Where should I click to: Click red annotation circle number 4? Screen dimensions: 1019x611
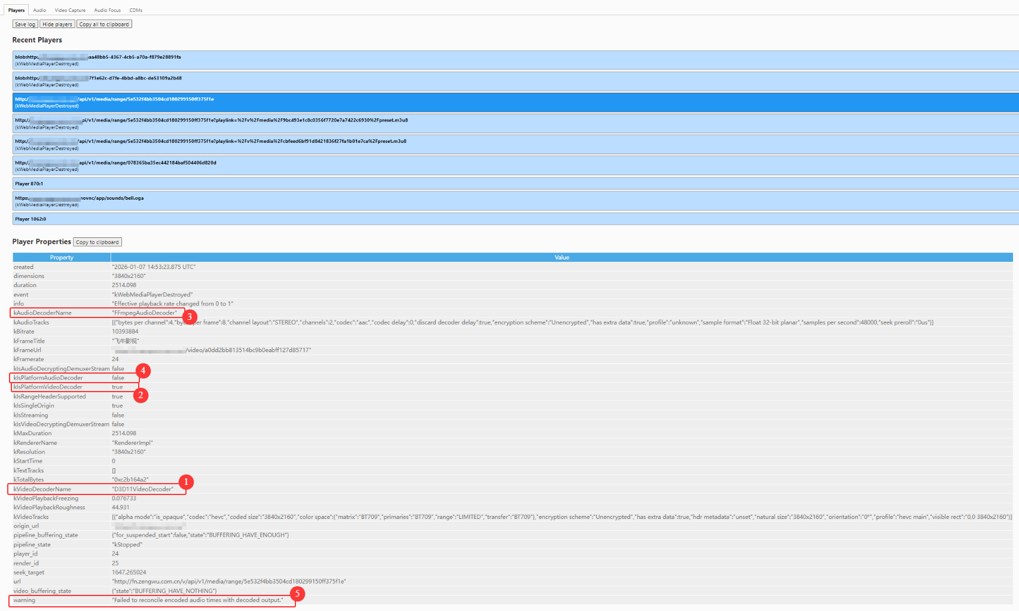coord(143,371)
